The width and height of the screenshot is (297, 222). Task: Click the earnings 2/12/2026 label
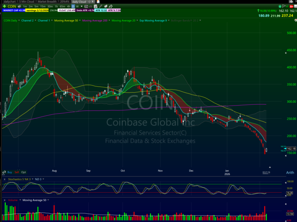pyautogui.click(x=37, y=10)
